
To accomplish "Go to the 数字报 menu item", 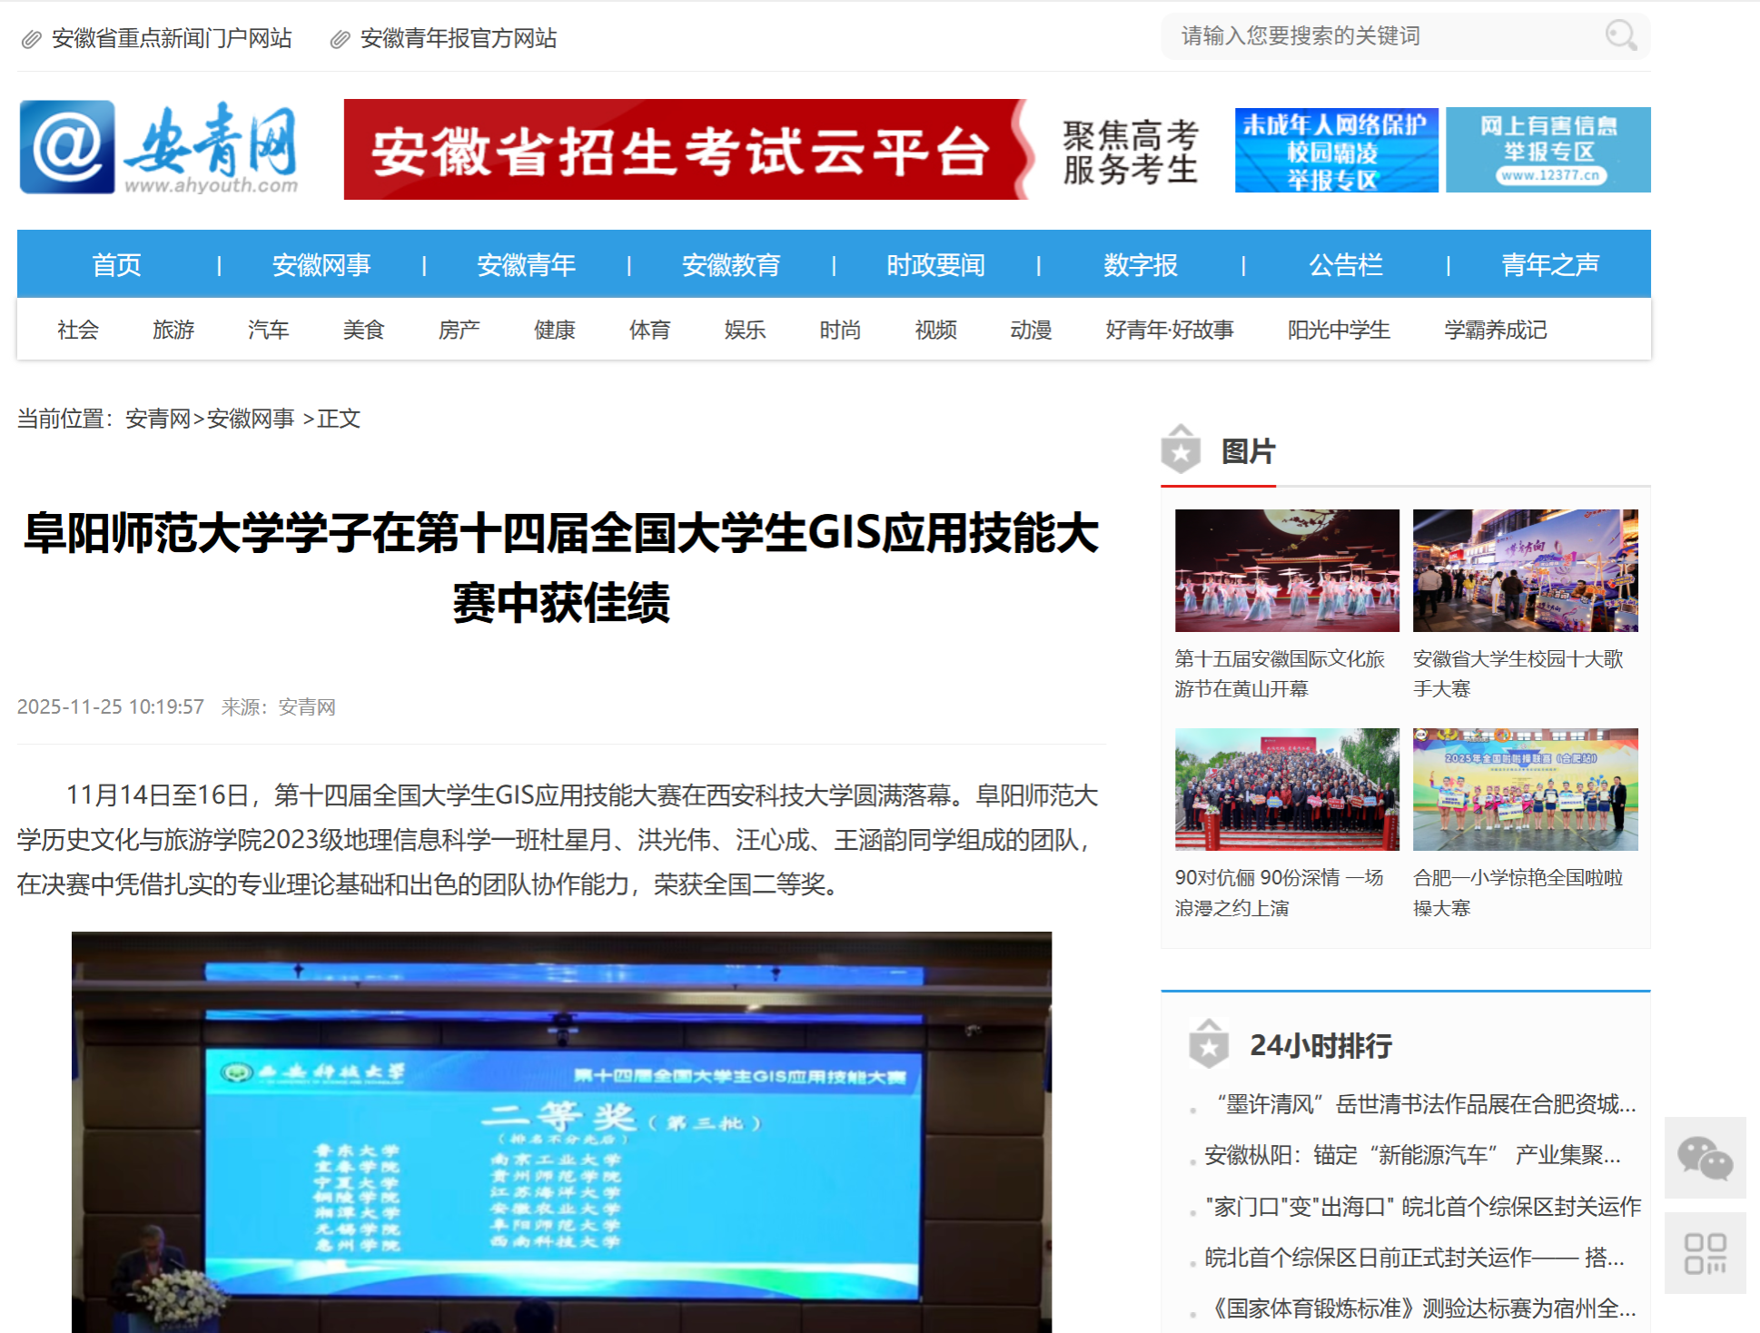I will [1140, 265].
